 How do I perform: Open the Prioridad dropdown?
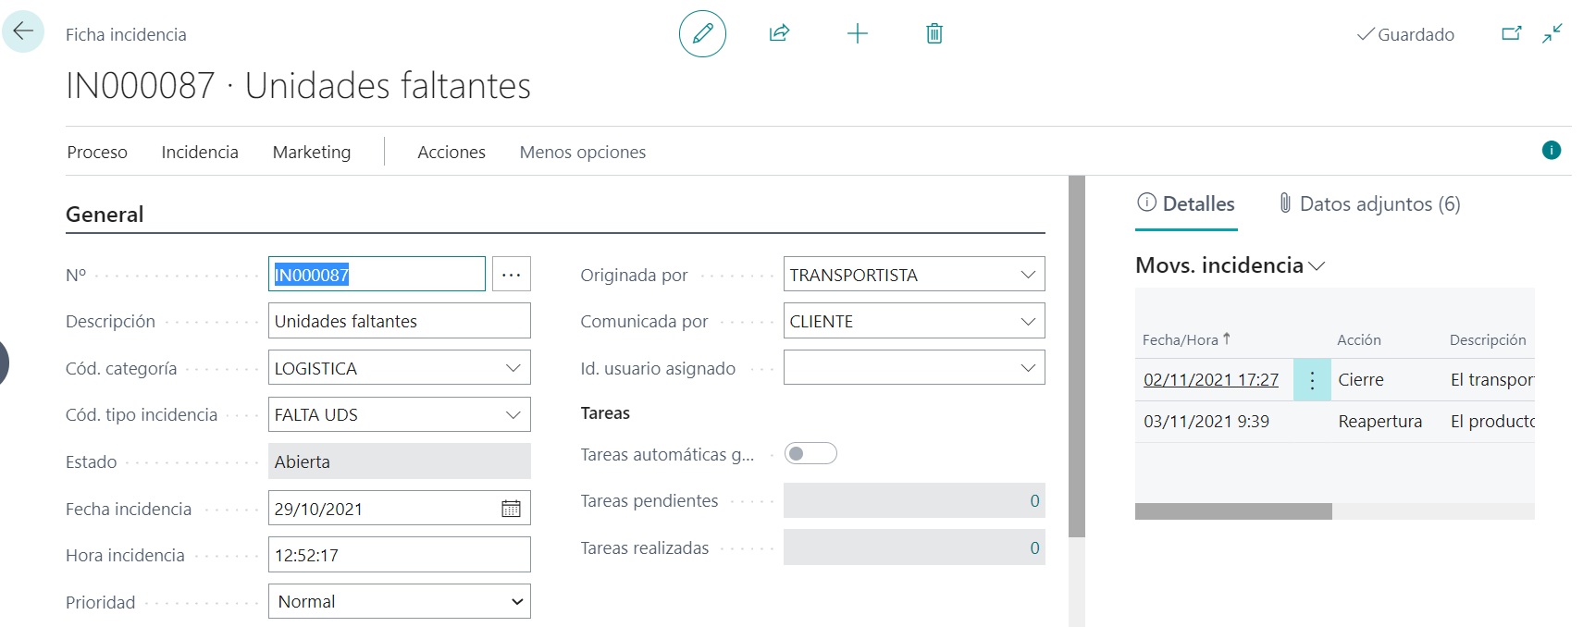coord(516,602)
